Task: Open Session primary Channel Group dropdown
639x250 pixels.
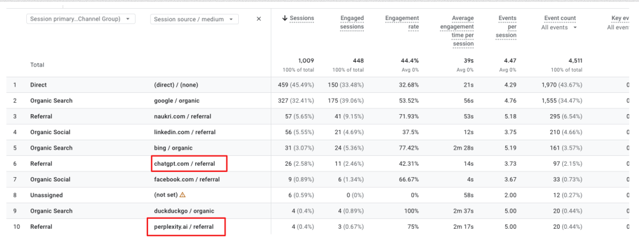Action: pyautogui.click(x=81, y=19)
